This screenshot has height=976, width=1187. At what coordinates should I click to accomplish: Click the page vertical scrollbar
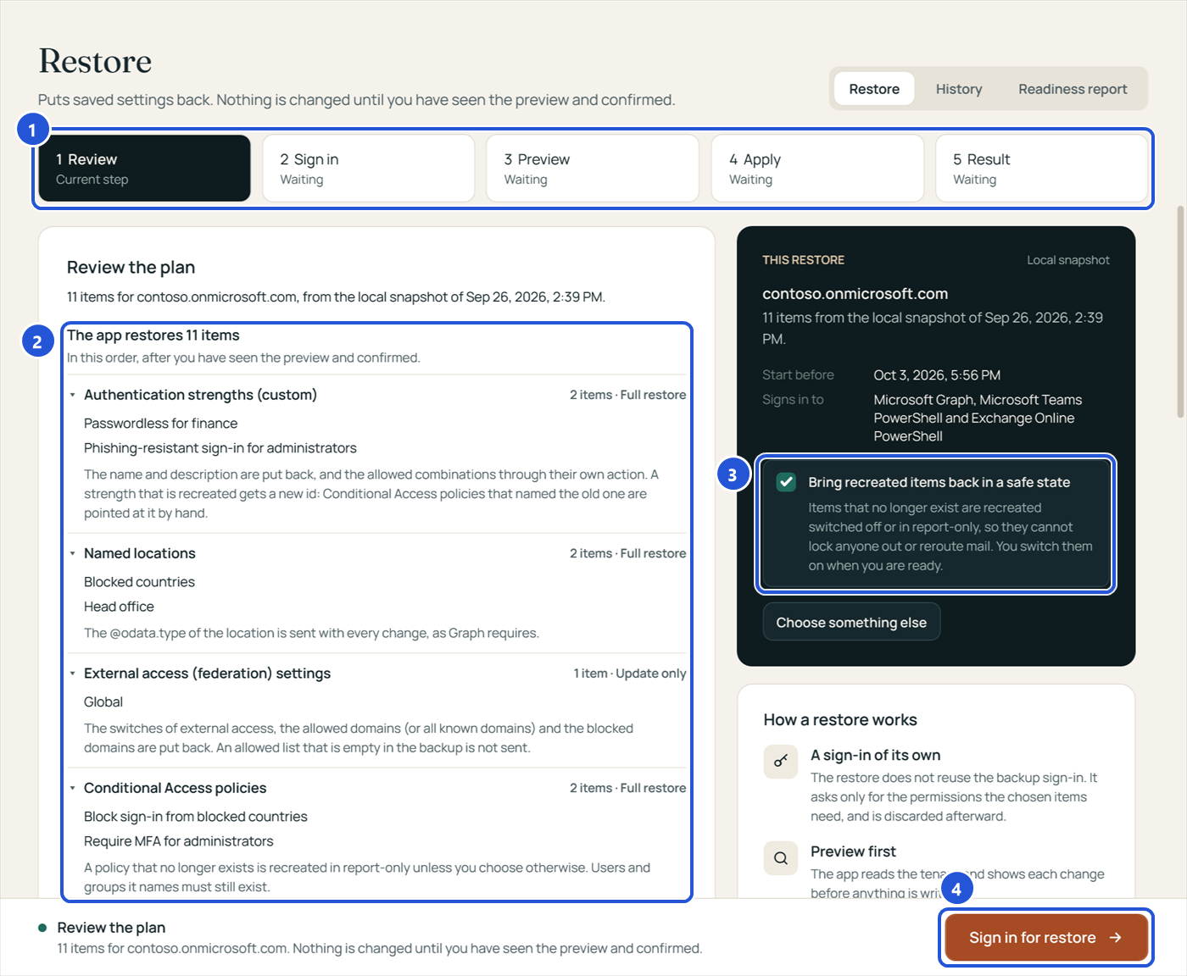pyautogui.click(x=1180, y=311)
